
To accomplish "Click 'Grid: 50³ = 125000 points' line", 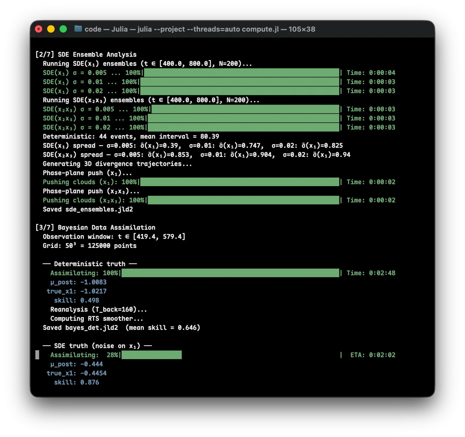I will [90, 246].
